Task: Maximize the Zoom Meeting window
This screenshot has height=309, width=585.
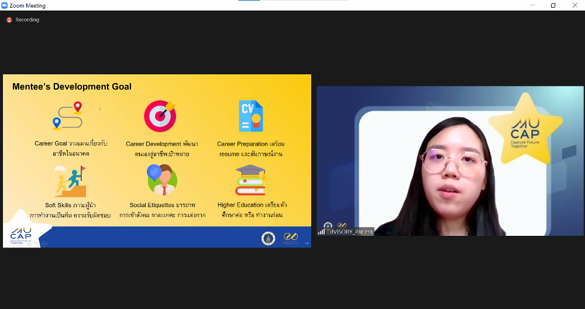Action: click(x=553, y=5)
